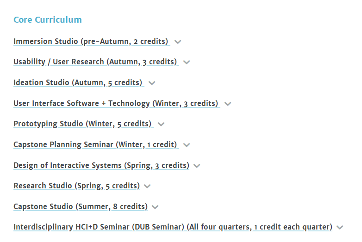Screen dimensions: 362x242
Task: Click Capstone Studio (Summer, 8 credits) link
Action: [x=81, y=206]
